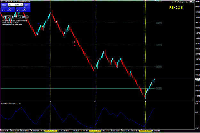Click the highlighted 15:32 time marker on time axis
The width and height of the screenshot is (200, 133).
pyautogui.click(x=95, y=131)
